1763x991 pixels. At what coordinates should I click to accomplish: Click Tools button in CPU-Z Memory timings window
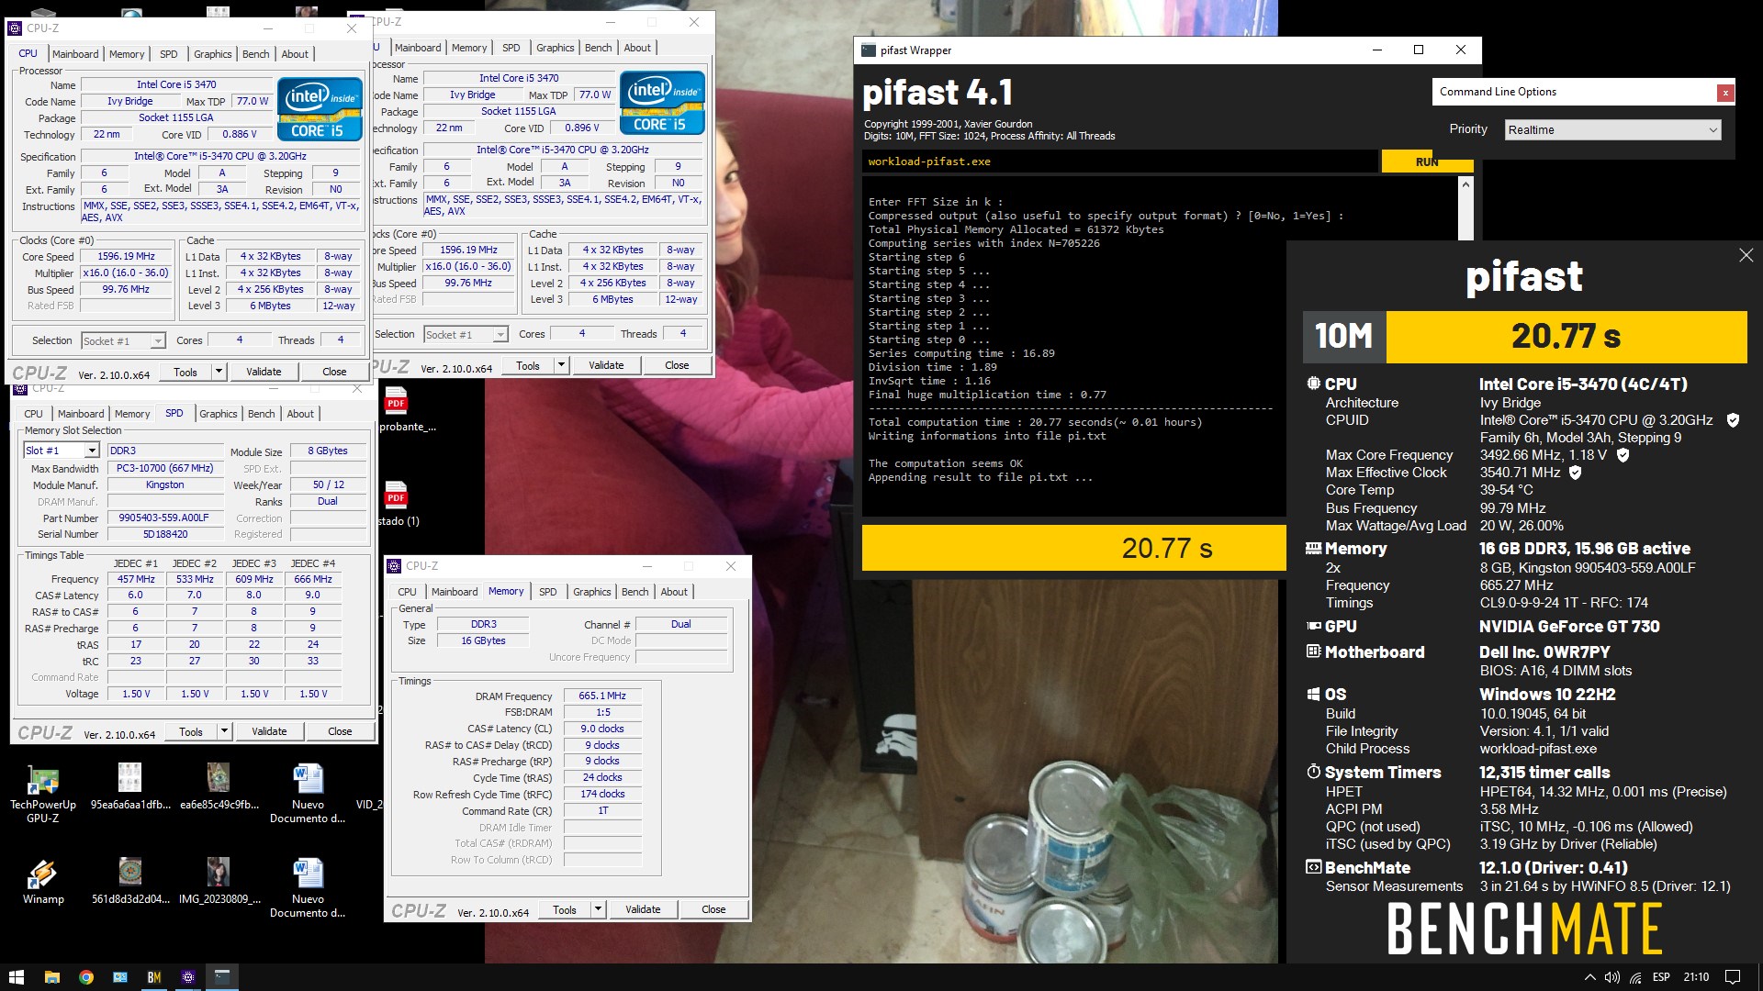click(565, 909)
